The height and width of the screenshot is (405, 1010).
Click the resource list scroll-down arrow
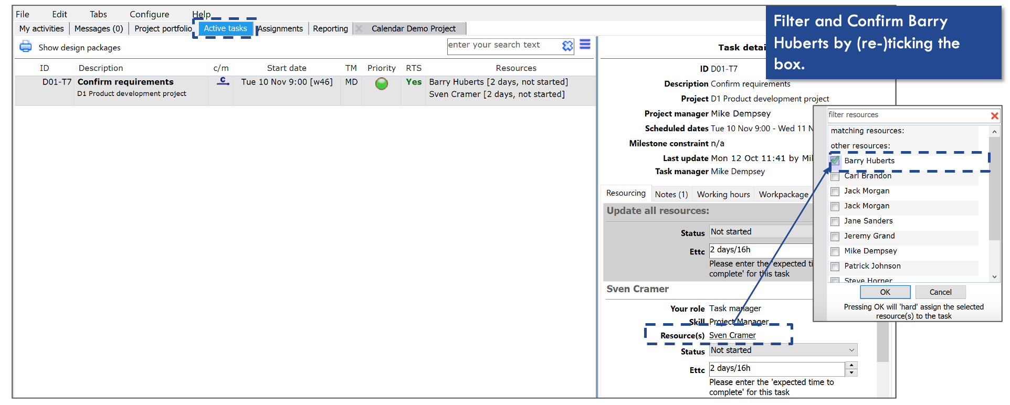tap(994, 276)
